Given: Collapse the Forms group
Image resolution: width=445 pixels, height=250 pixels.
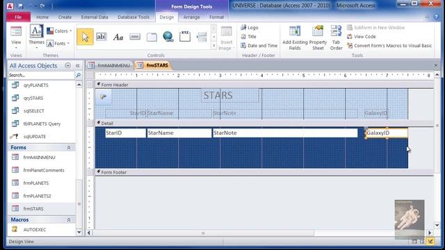Looking at the screenshot, I should point(69,148).
